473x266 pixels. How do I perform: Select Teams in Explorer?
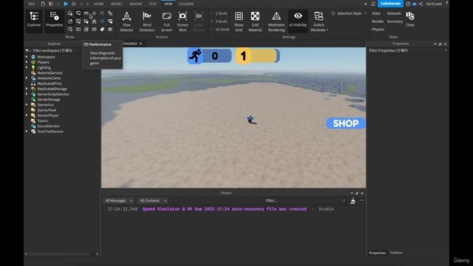point(42,120)
